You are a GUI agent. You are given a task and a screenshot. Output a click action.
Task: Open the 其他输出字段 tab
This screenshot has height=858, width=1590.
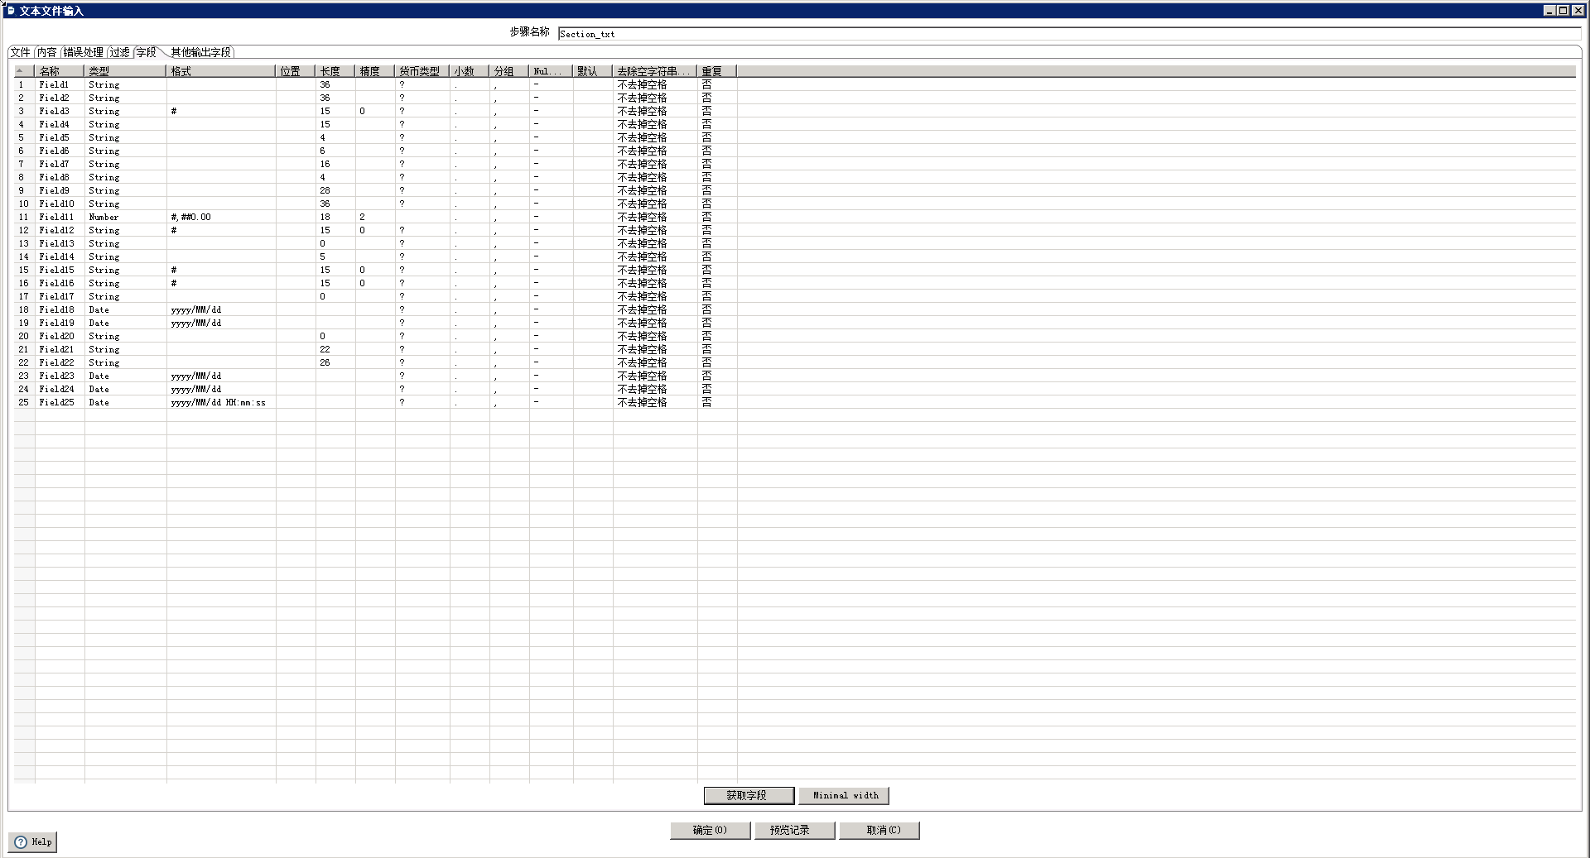click(201, 52)
